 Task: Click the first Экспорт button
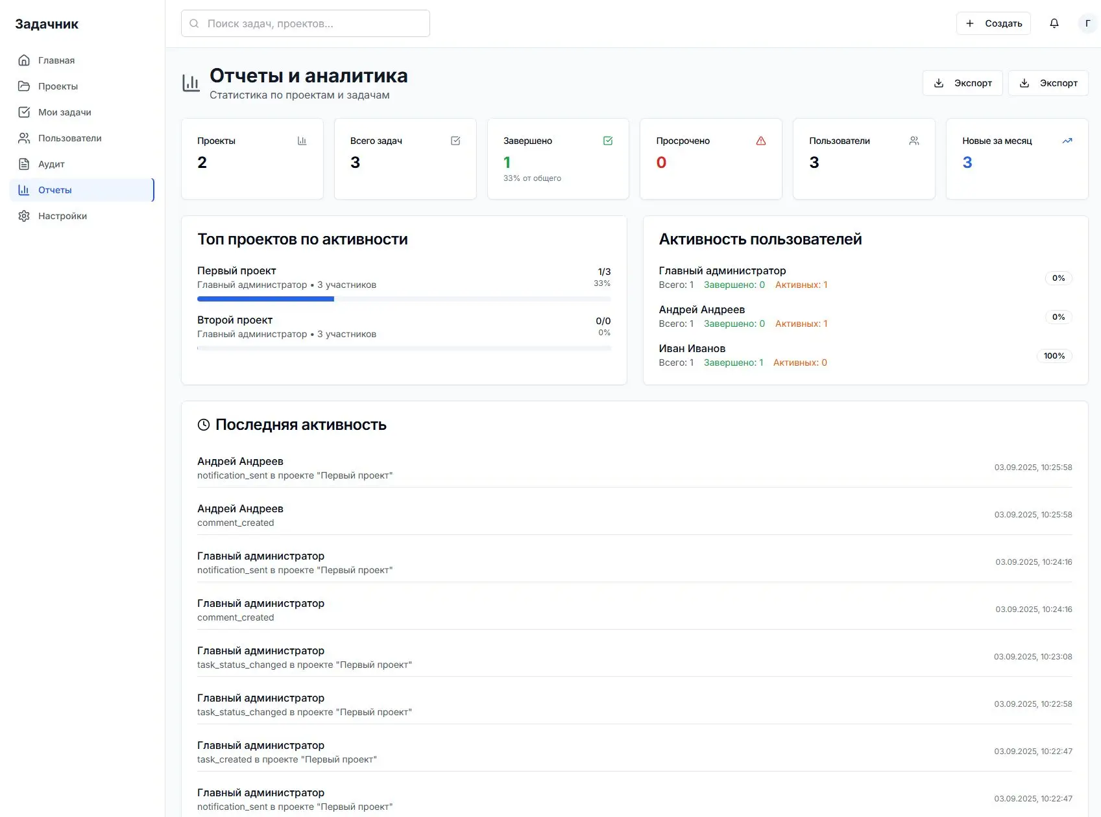pyautogui.click(x=963, y=82)
